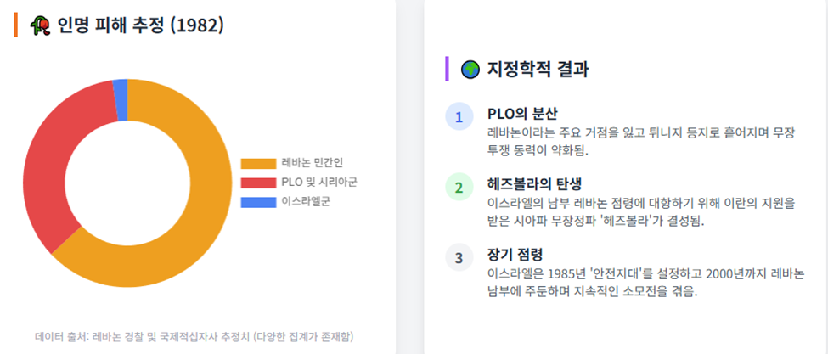Click the PLO의 분산 title
Image resolution: width=828 pixels, height=354 pixels.
522,114
